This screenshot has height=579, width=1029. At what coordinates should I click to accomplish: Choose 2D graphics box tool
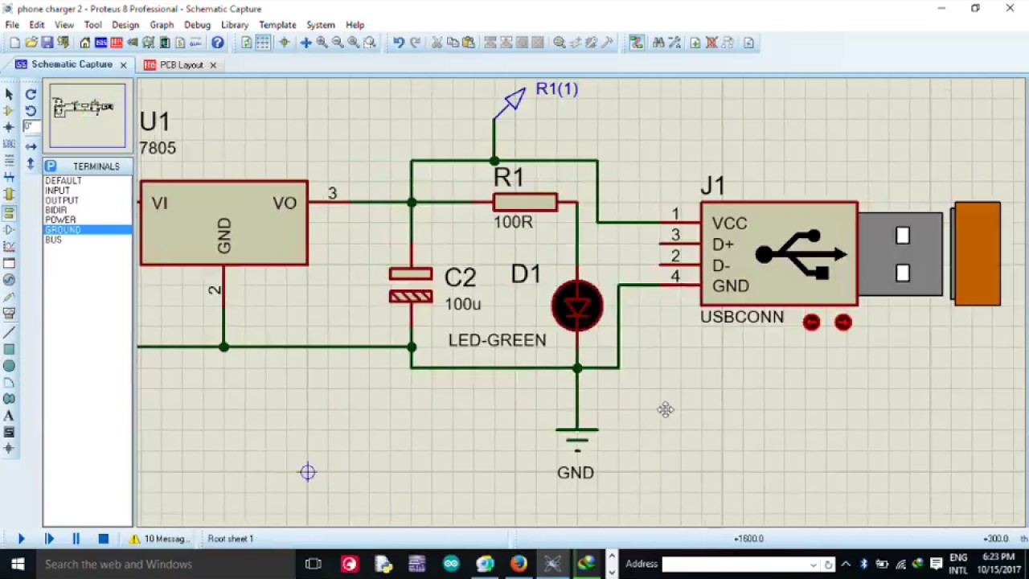click(x=9, y=349)
